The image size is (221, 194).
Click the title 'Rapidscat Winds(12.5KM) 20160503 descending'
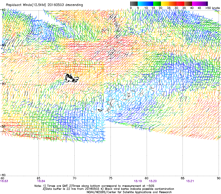click(x=44, y=5)
